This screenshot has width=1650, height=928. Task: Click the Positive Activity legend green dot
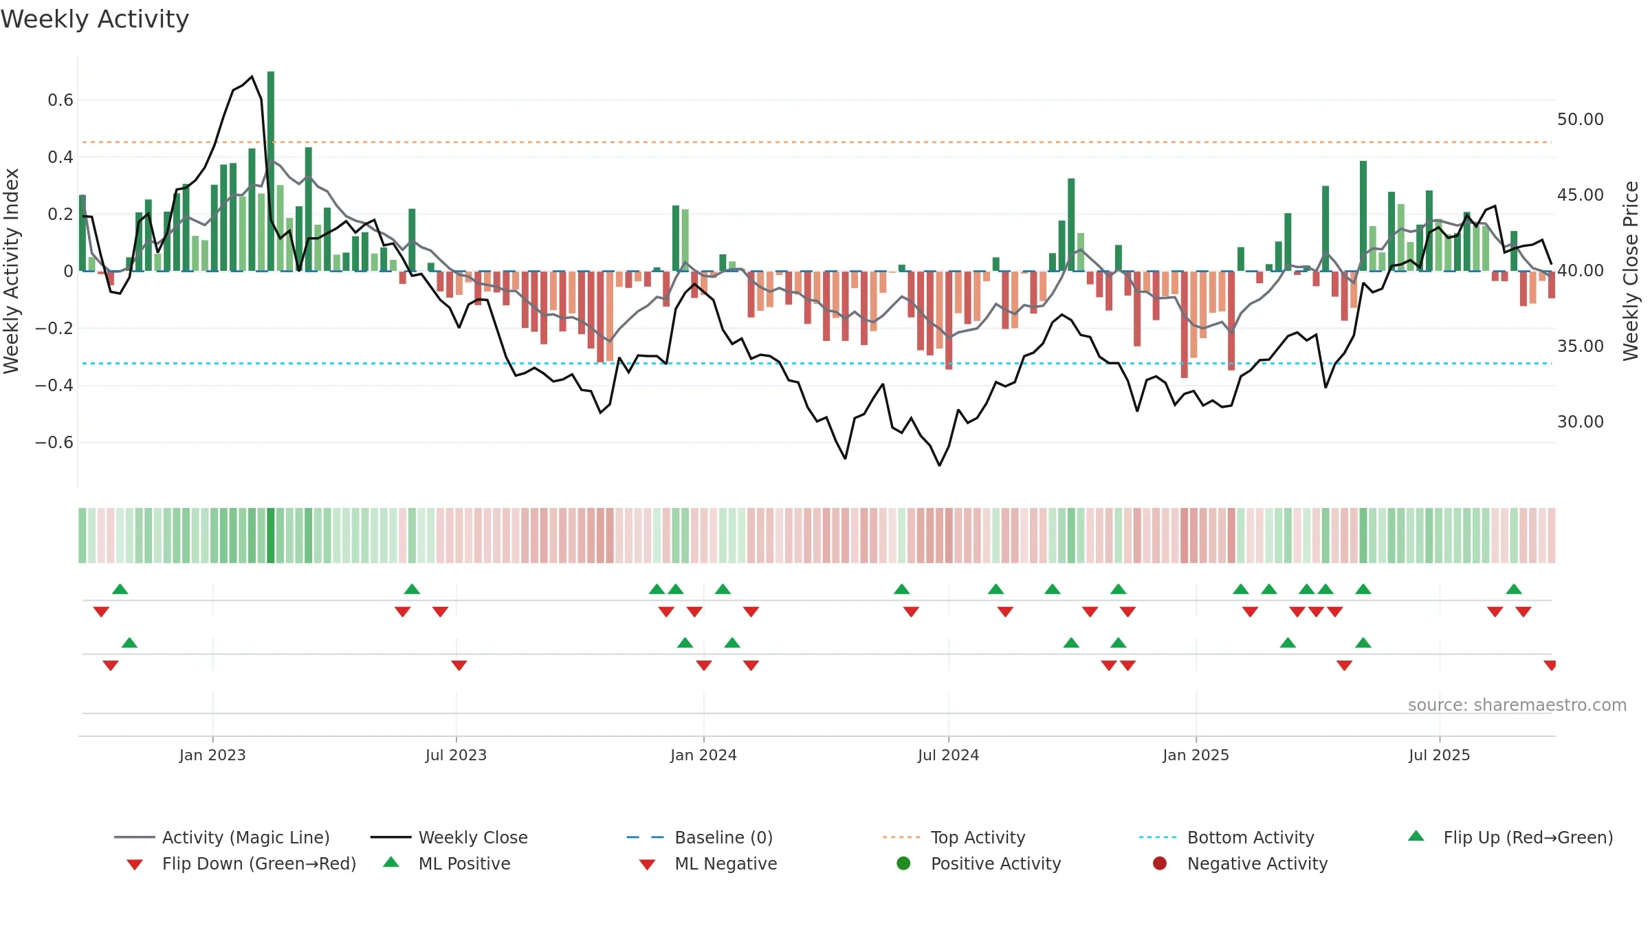tap(903, 863)
